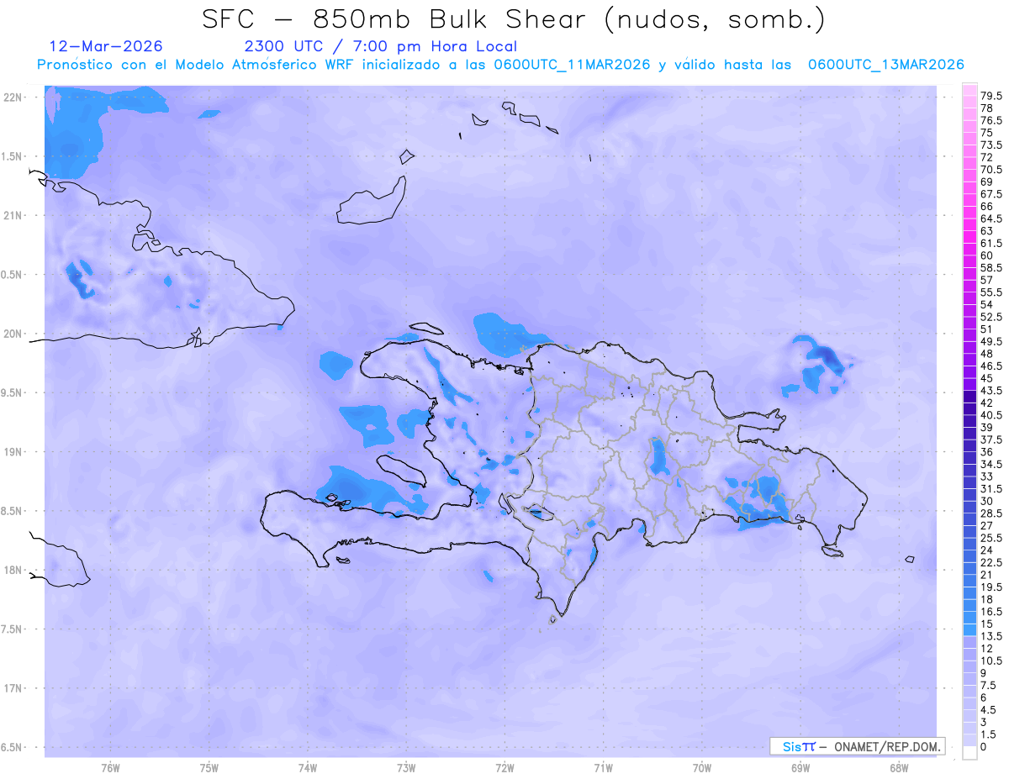
Task: Select the date text '12-Mar-2026'
Action: pyautogui.click(x=106, y=46)
